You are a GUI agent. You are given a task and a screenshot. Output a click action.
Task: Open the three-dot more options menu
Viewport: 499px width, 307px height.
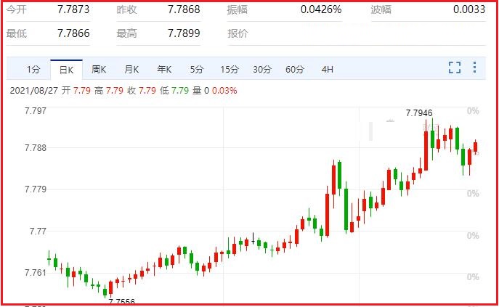point(474,67)
